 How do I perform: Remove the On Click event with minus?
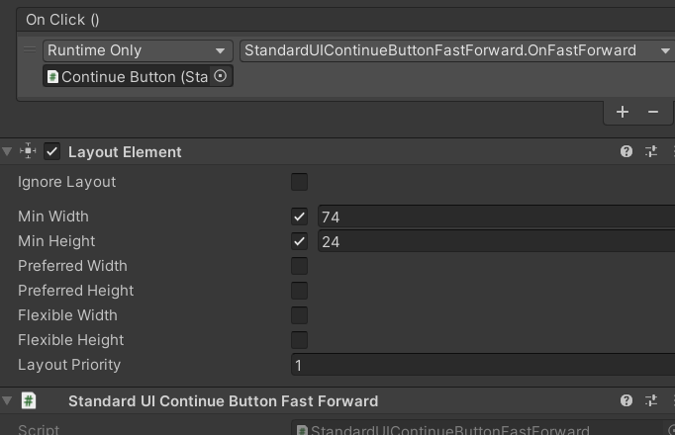coord(652,112)
